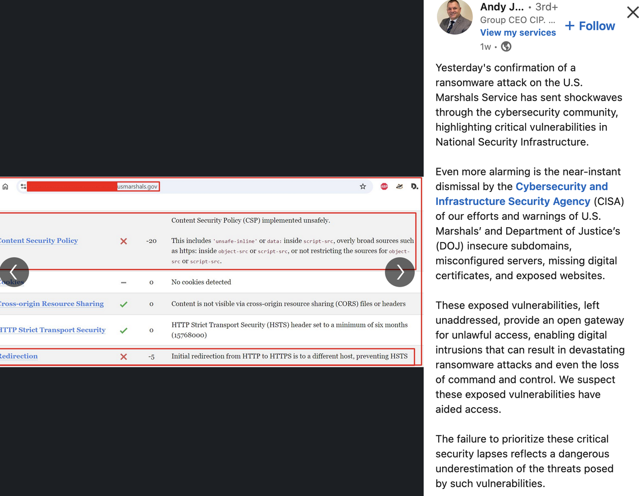Click the HSTS 'minimum of six months' description
This screenshot has height=496, width=639.
(x=290, y=330)
